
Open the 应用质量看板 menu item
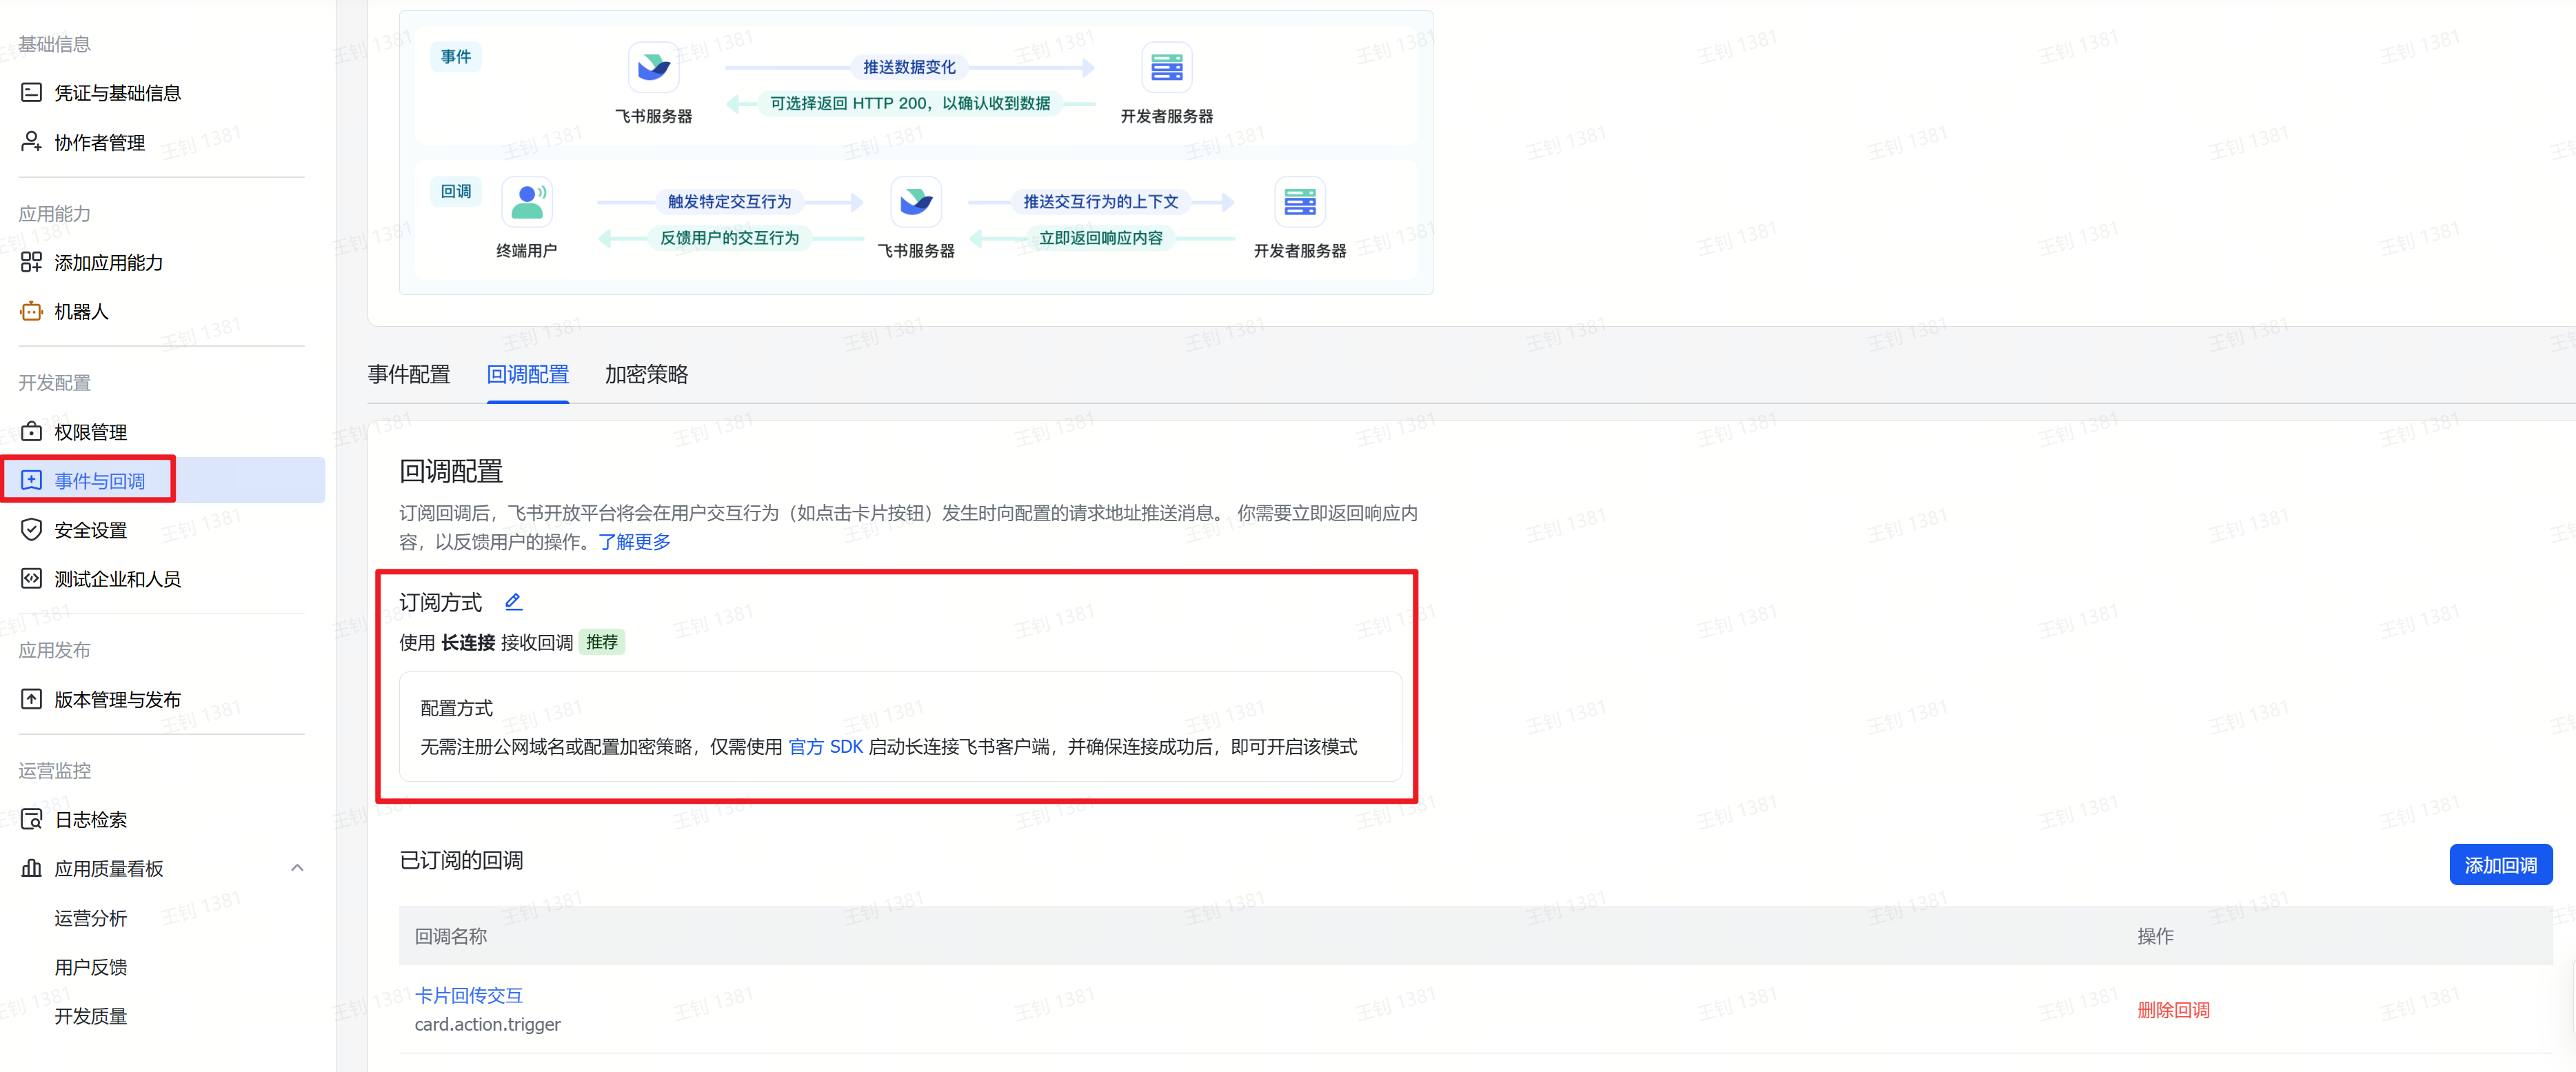(x=109, y=868)
